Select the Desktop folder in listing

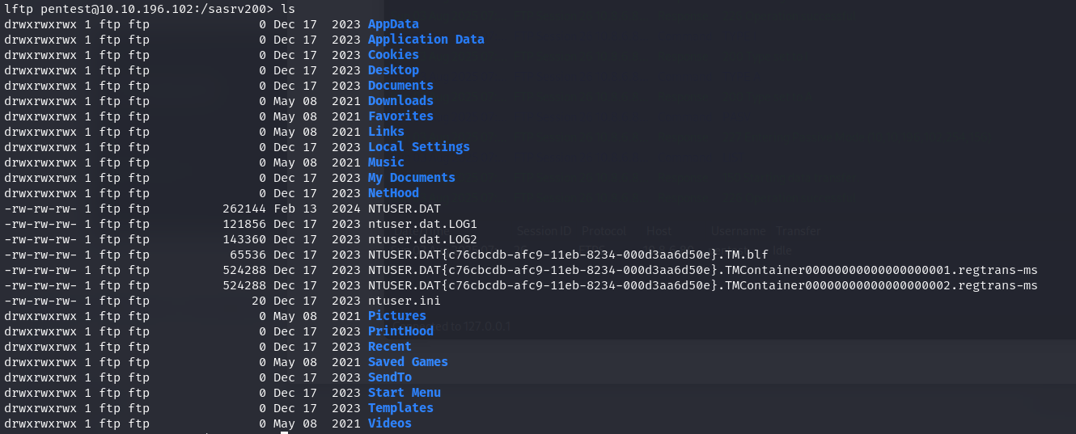point(393,70)
